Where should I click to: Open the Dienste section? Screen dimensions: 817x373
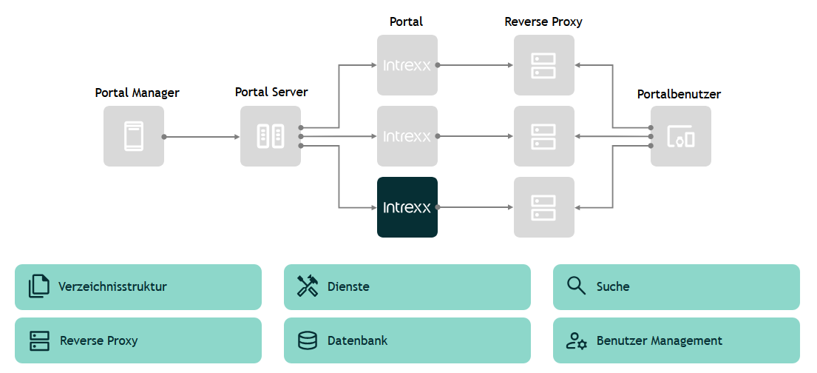(x=407, y=287)
